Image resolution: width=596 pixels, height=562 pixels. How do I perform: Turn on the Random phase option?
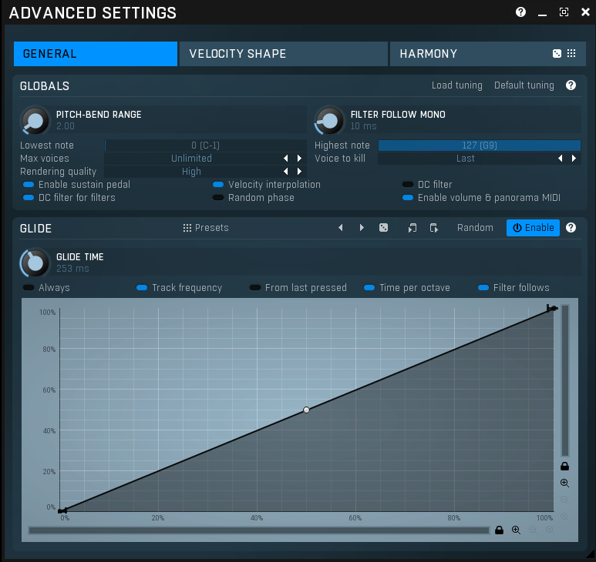click(218, 198)
